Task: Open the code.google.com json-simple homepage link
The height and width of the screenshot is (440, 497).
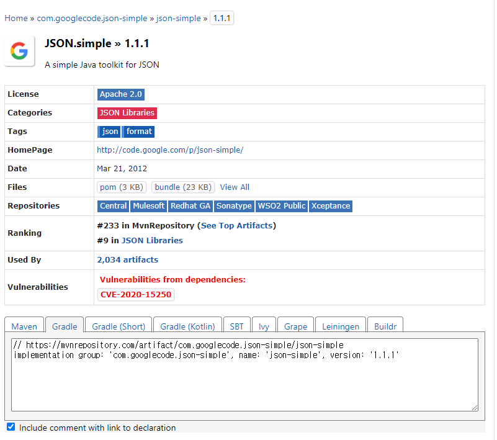Action: (170, 150)
